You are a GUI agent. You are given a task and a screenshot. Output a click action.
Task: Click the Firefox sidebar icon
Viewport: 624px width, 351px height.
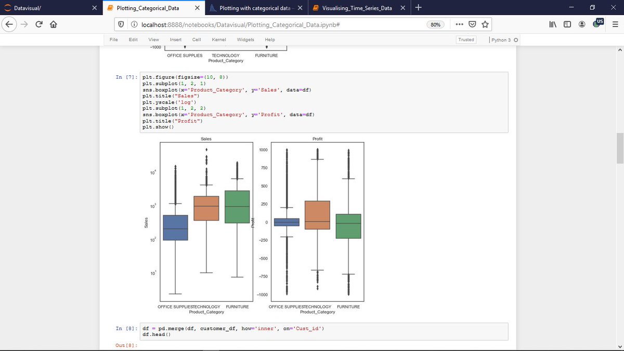[567, 24]
